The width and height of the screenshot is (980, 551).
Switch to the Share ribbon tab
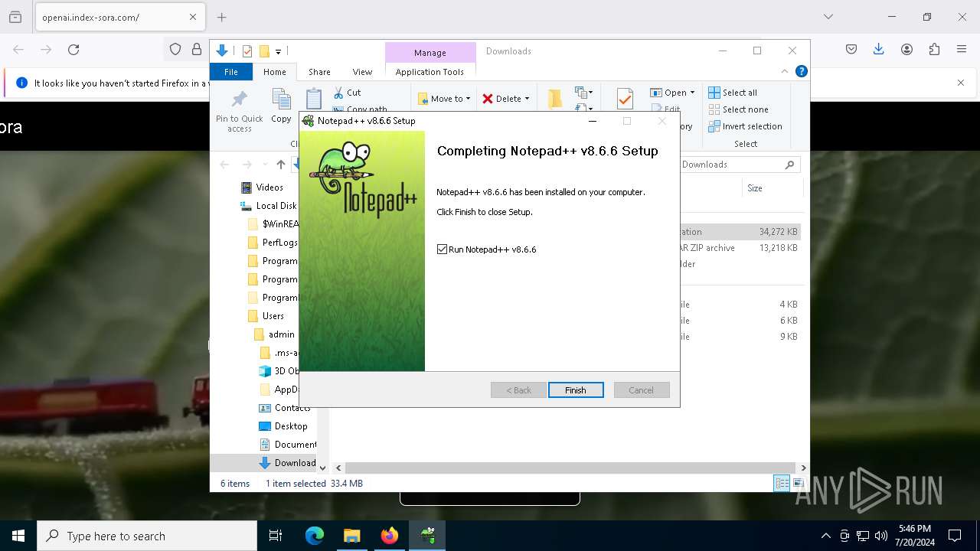point(319,72)
